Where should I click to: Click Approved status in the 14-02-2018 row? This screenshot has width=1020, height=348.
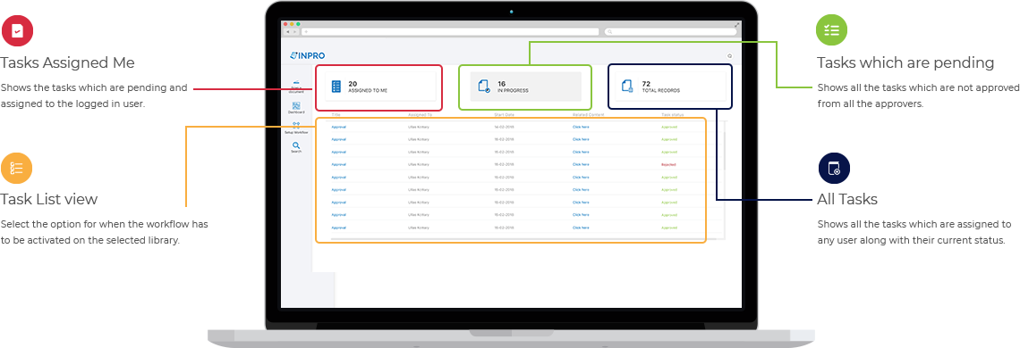pos(668,127)
